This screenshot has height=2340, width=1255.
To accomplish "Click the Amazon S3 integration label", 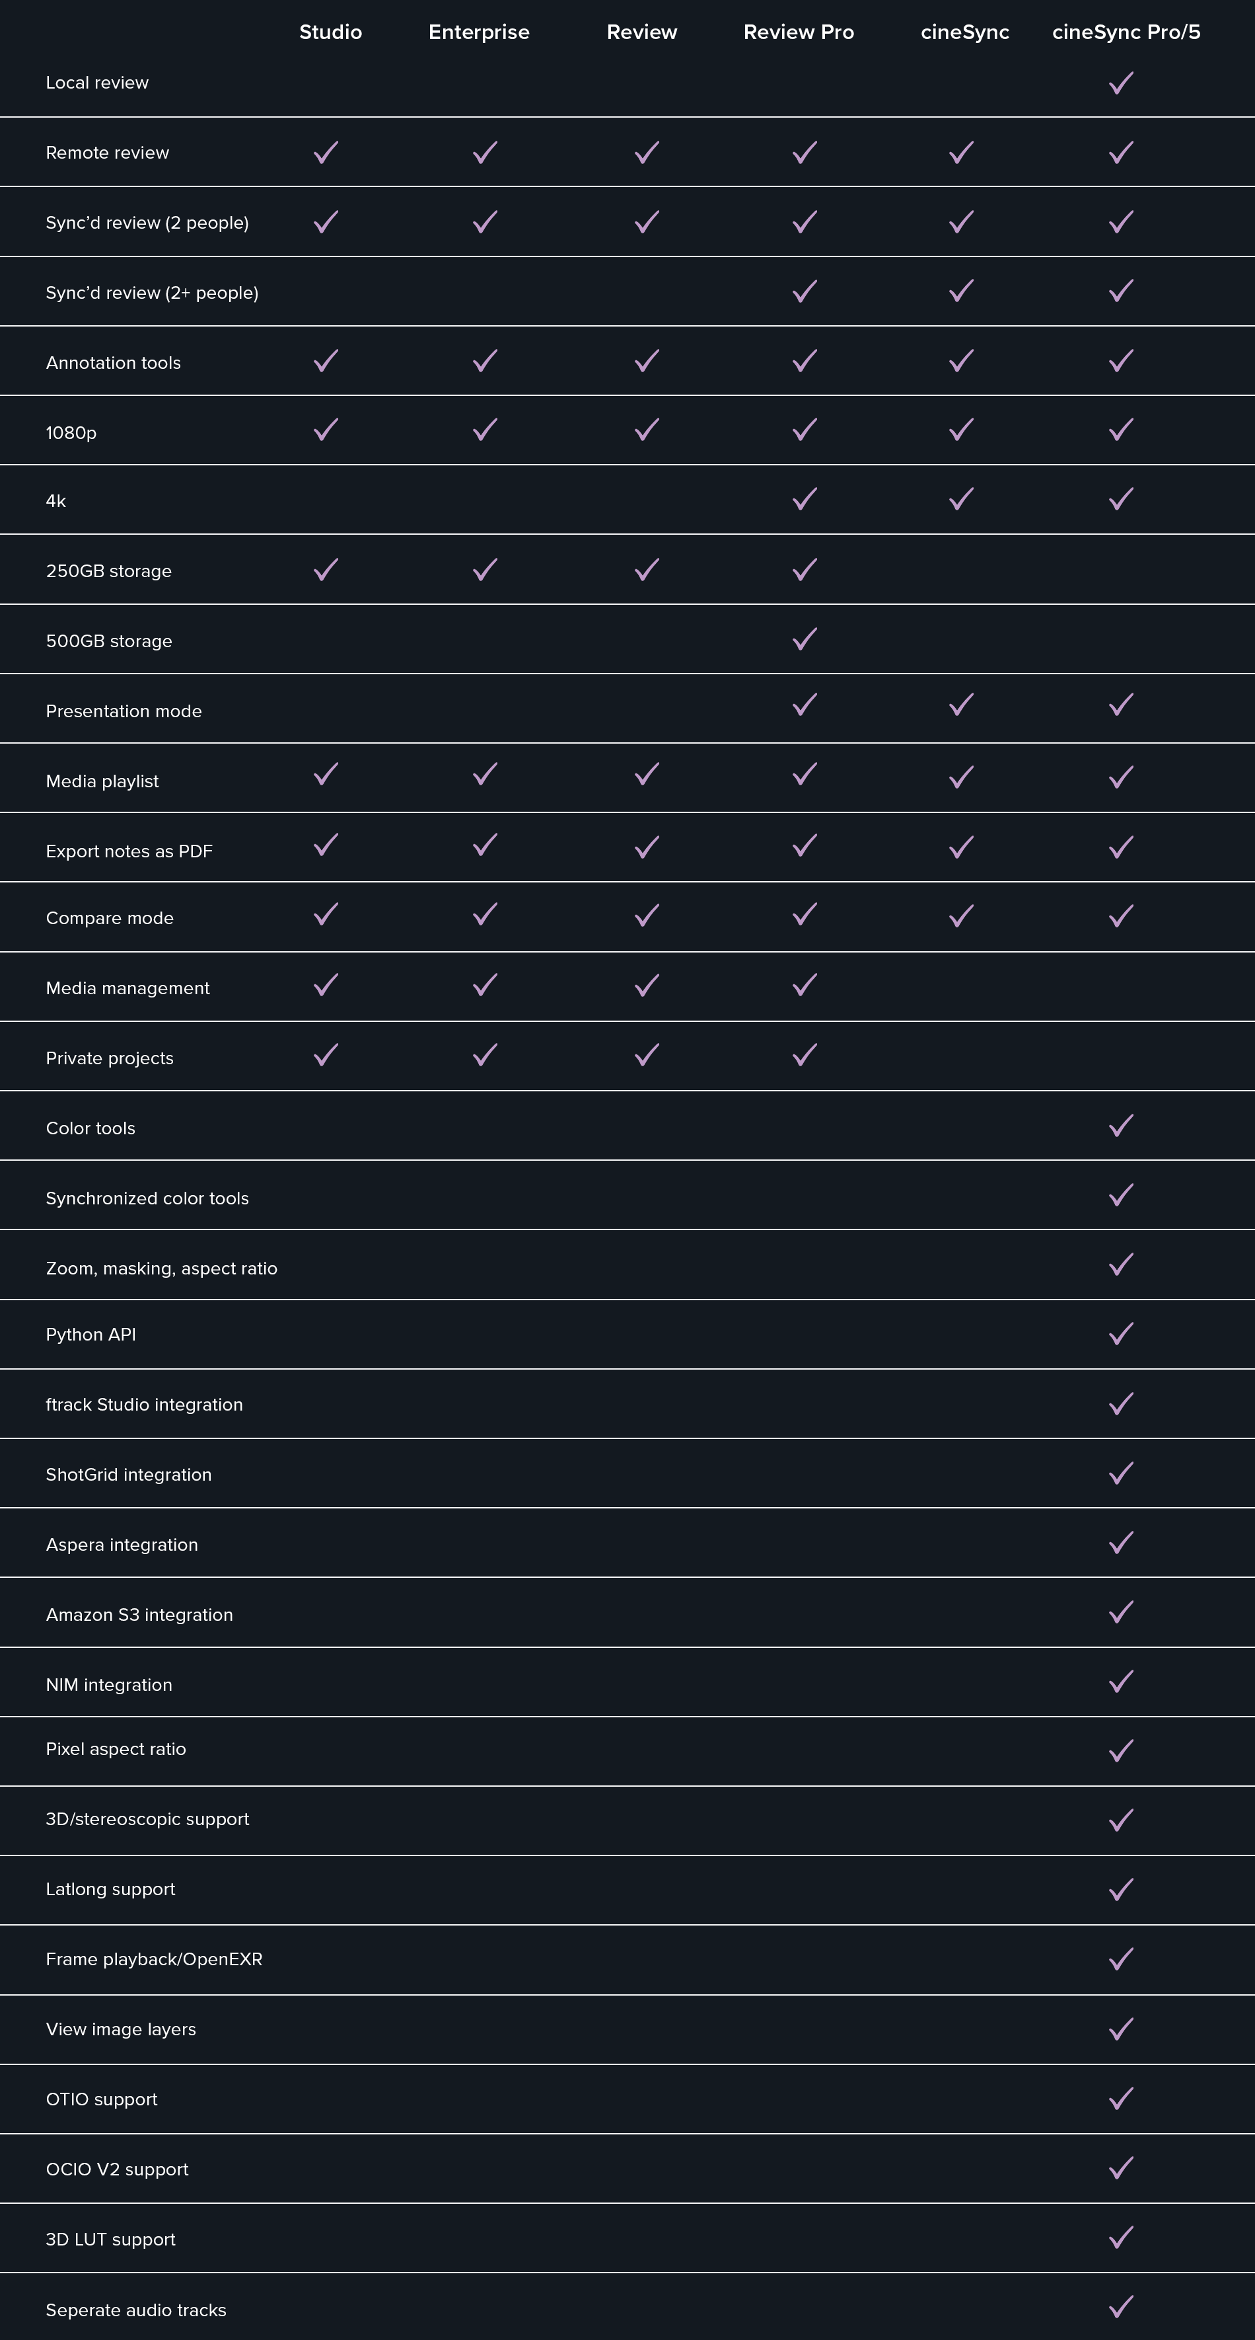I will pos(139,1614).
